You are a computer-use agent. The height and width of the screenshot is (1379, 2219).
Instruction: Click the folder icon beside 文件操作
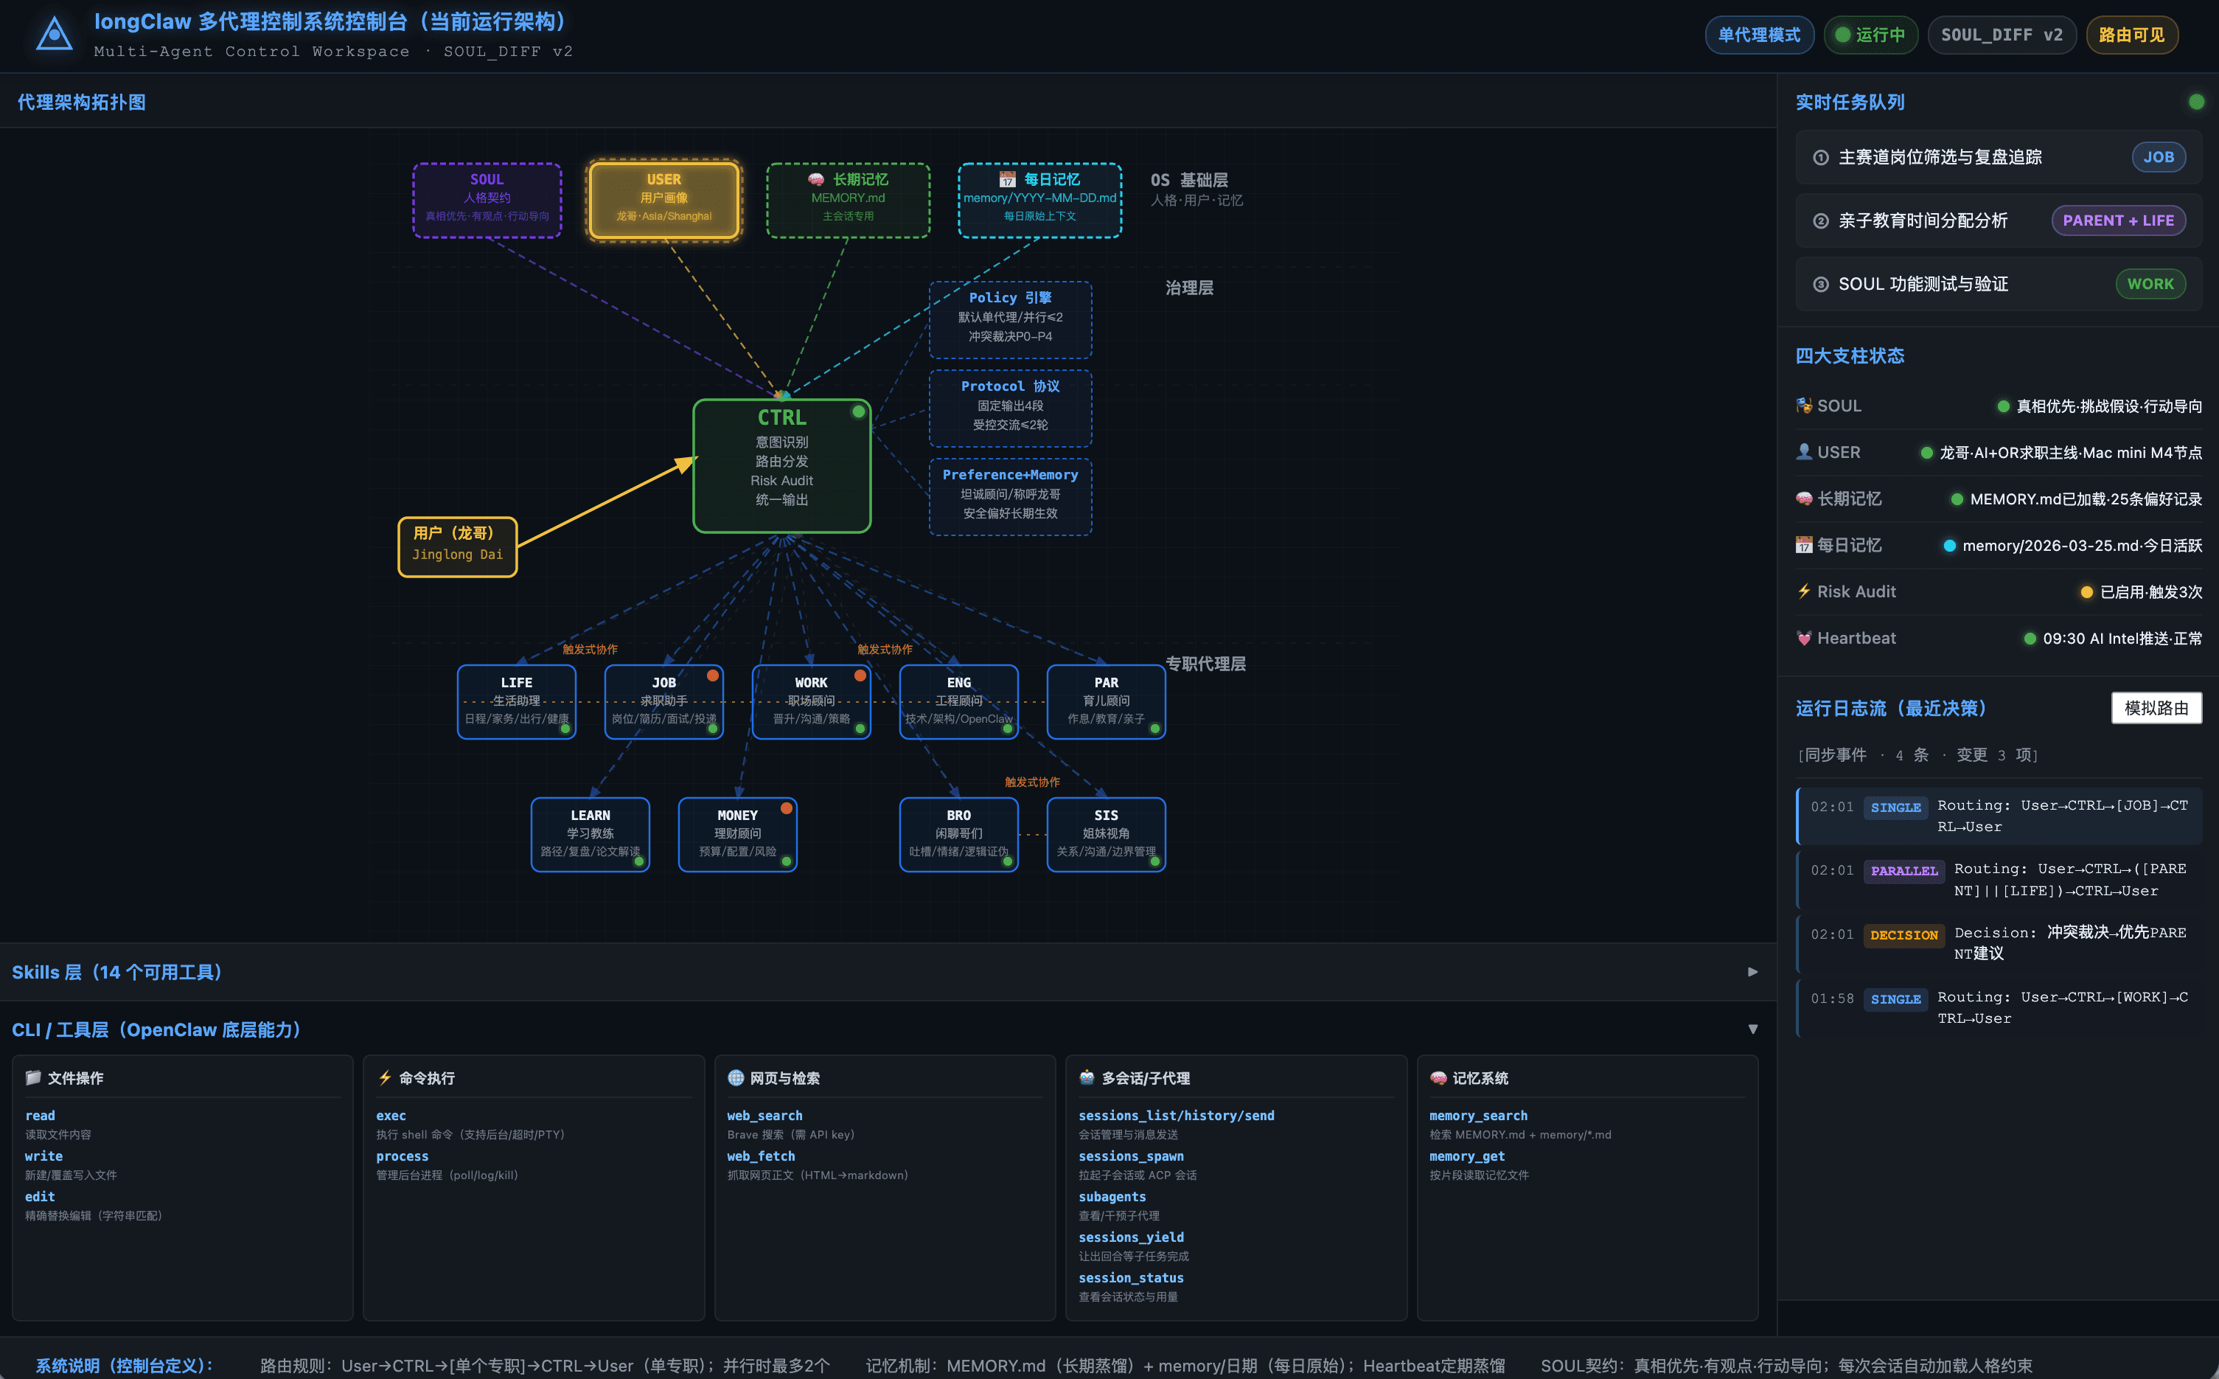point(34,1077)
